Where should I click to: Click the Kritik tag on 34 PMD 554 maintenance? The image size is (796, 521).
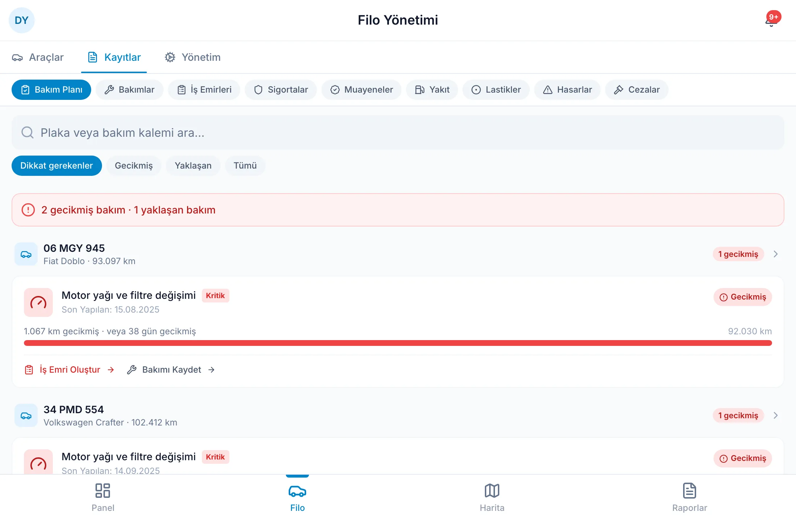click(x=215, y=457)
